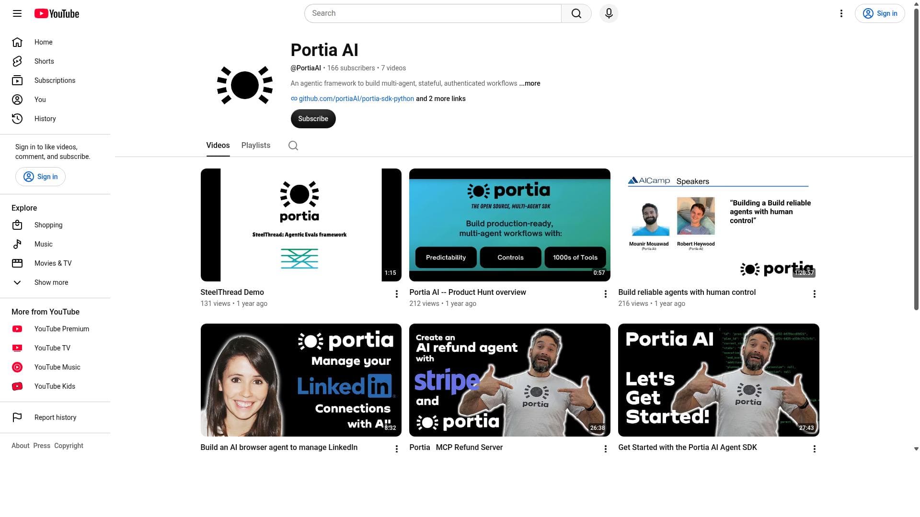Viewport: 920px width, 517px height.
Task: Open SteelThread Demo video title
Action: [x=232, y=292]
